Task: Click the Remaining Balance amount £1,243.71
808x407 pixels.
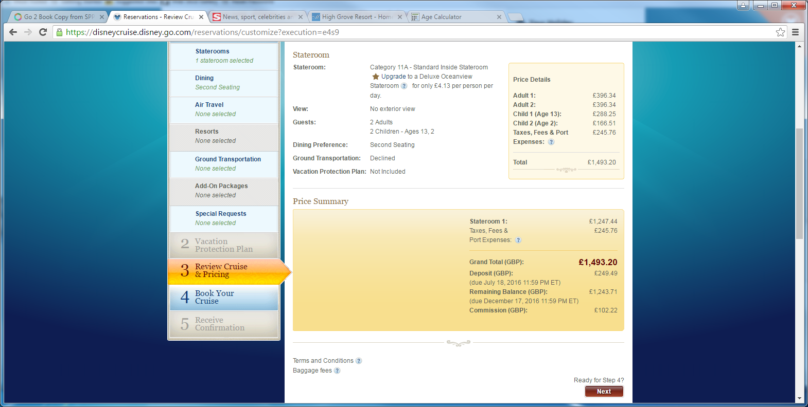Action: (603, 292)
